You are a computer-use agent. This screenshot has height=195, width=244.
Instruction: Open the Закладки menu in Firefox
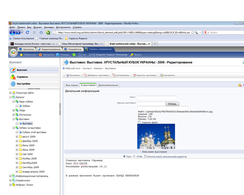point(48,27)
